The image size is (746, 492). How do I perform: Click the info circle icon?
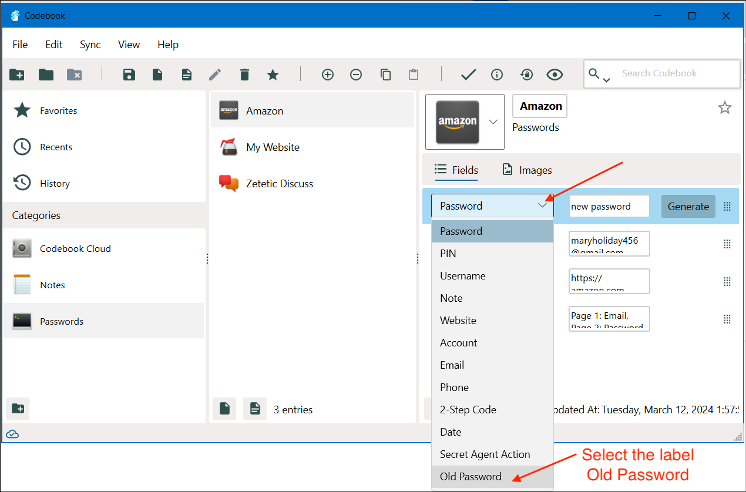(x=497, y=75)
